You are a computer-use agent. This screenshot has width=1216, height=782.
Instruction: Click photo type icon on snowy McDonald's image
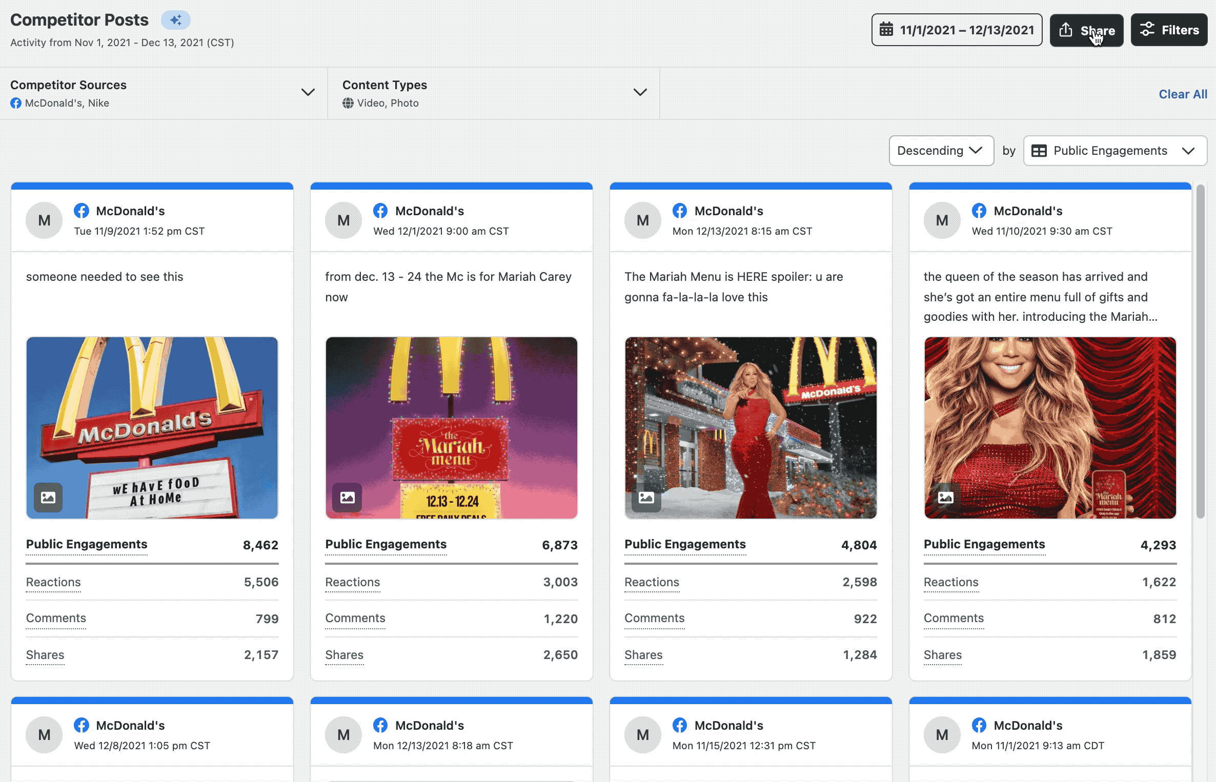click(646, 497)
